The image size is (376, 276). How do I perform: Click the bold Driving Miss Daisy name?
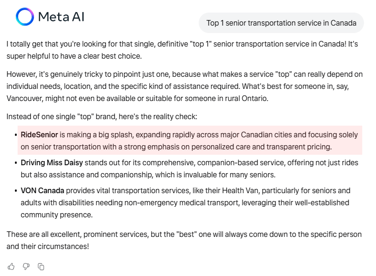point(52,162)
